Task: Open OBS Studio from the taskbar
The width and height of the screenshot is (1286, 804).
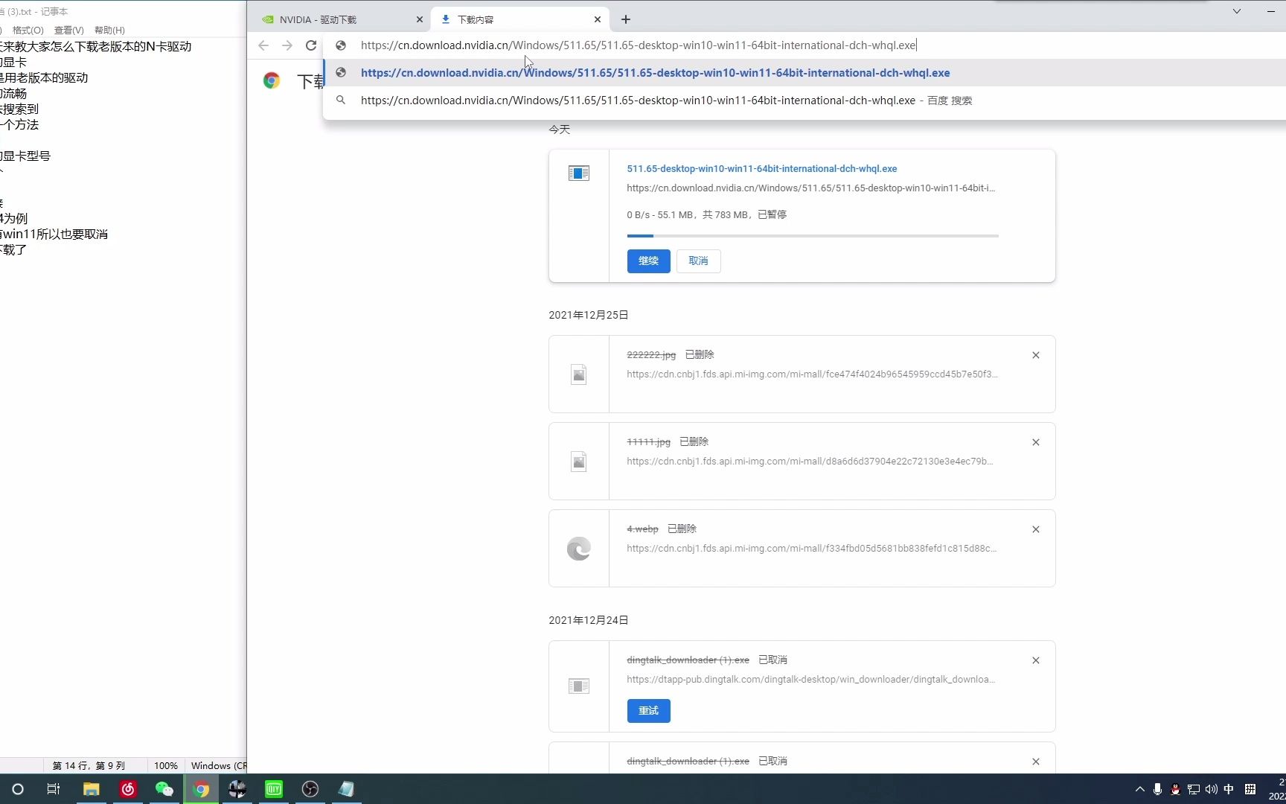Action: point(310,789)
